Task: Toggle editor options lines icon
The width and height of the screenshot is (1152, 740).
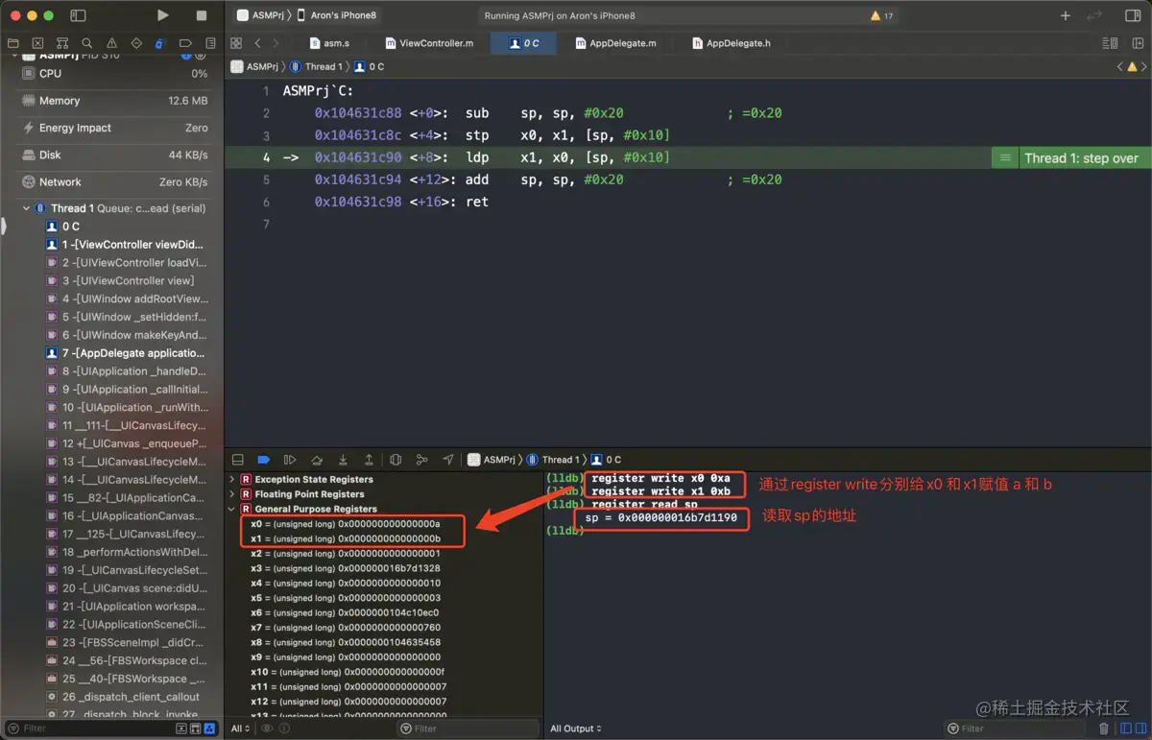Action: coord(1110,43)
